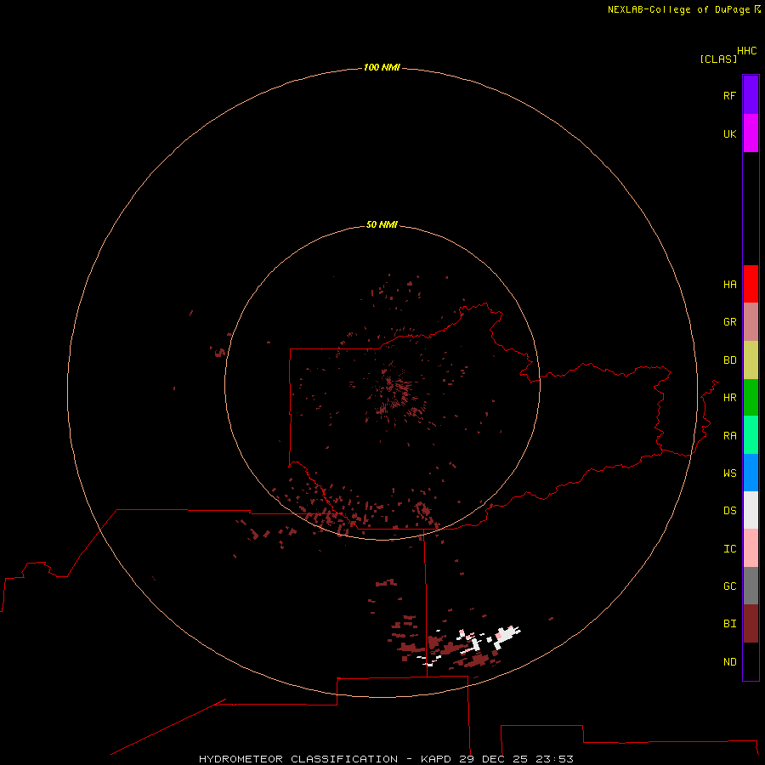
Task: Click the WS blue legend swatch
Action: click(751, 473)
